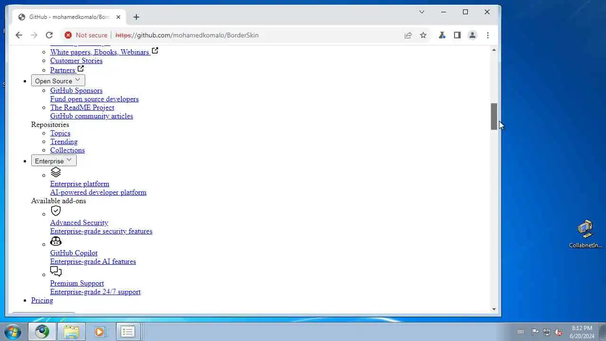Click the Repositories heading text
606x341 pixels.
pos(50,125)
